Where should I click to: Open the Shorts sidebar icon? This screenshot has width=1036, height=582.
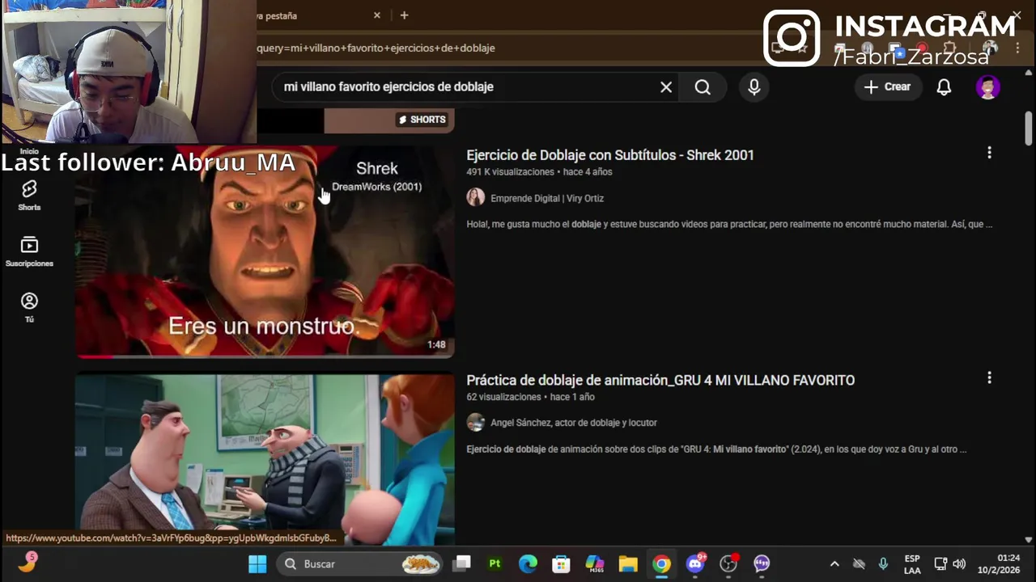29,196
